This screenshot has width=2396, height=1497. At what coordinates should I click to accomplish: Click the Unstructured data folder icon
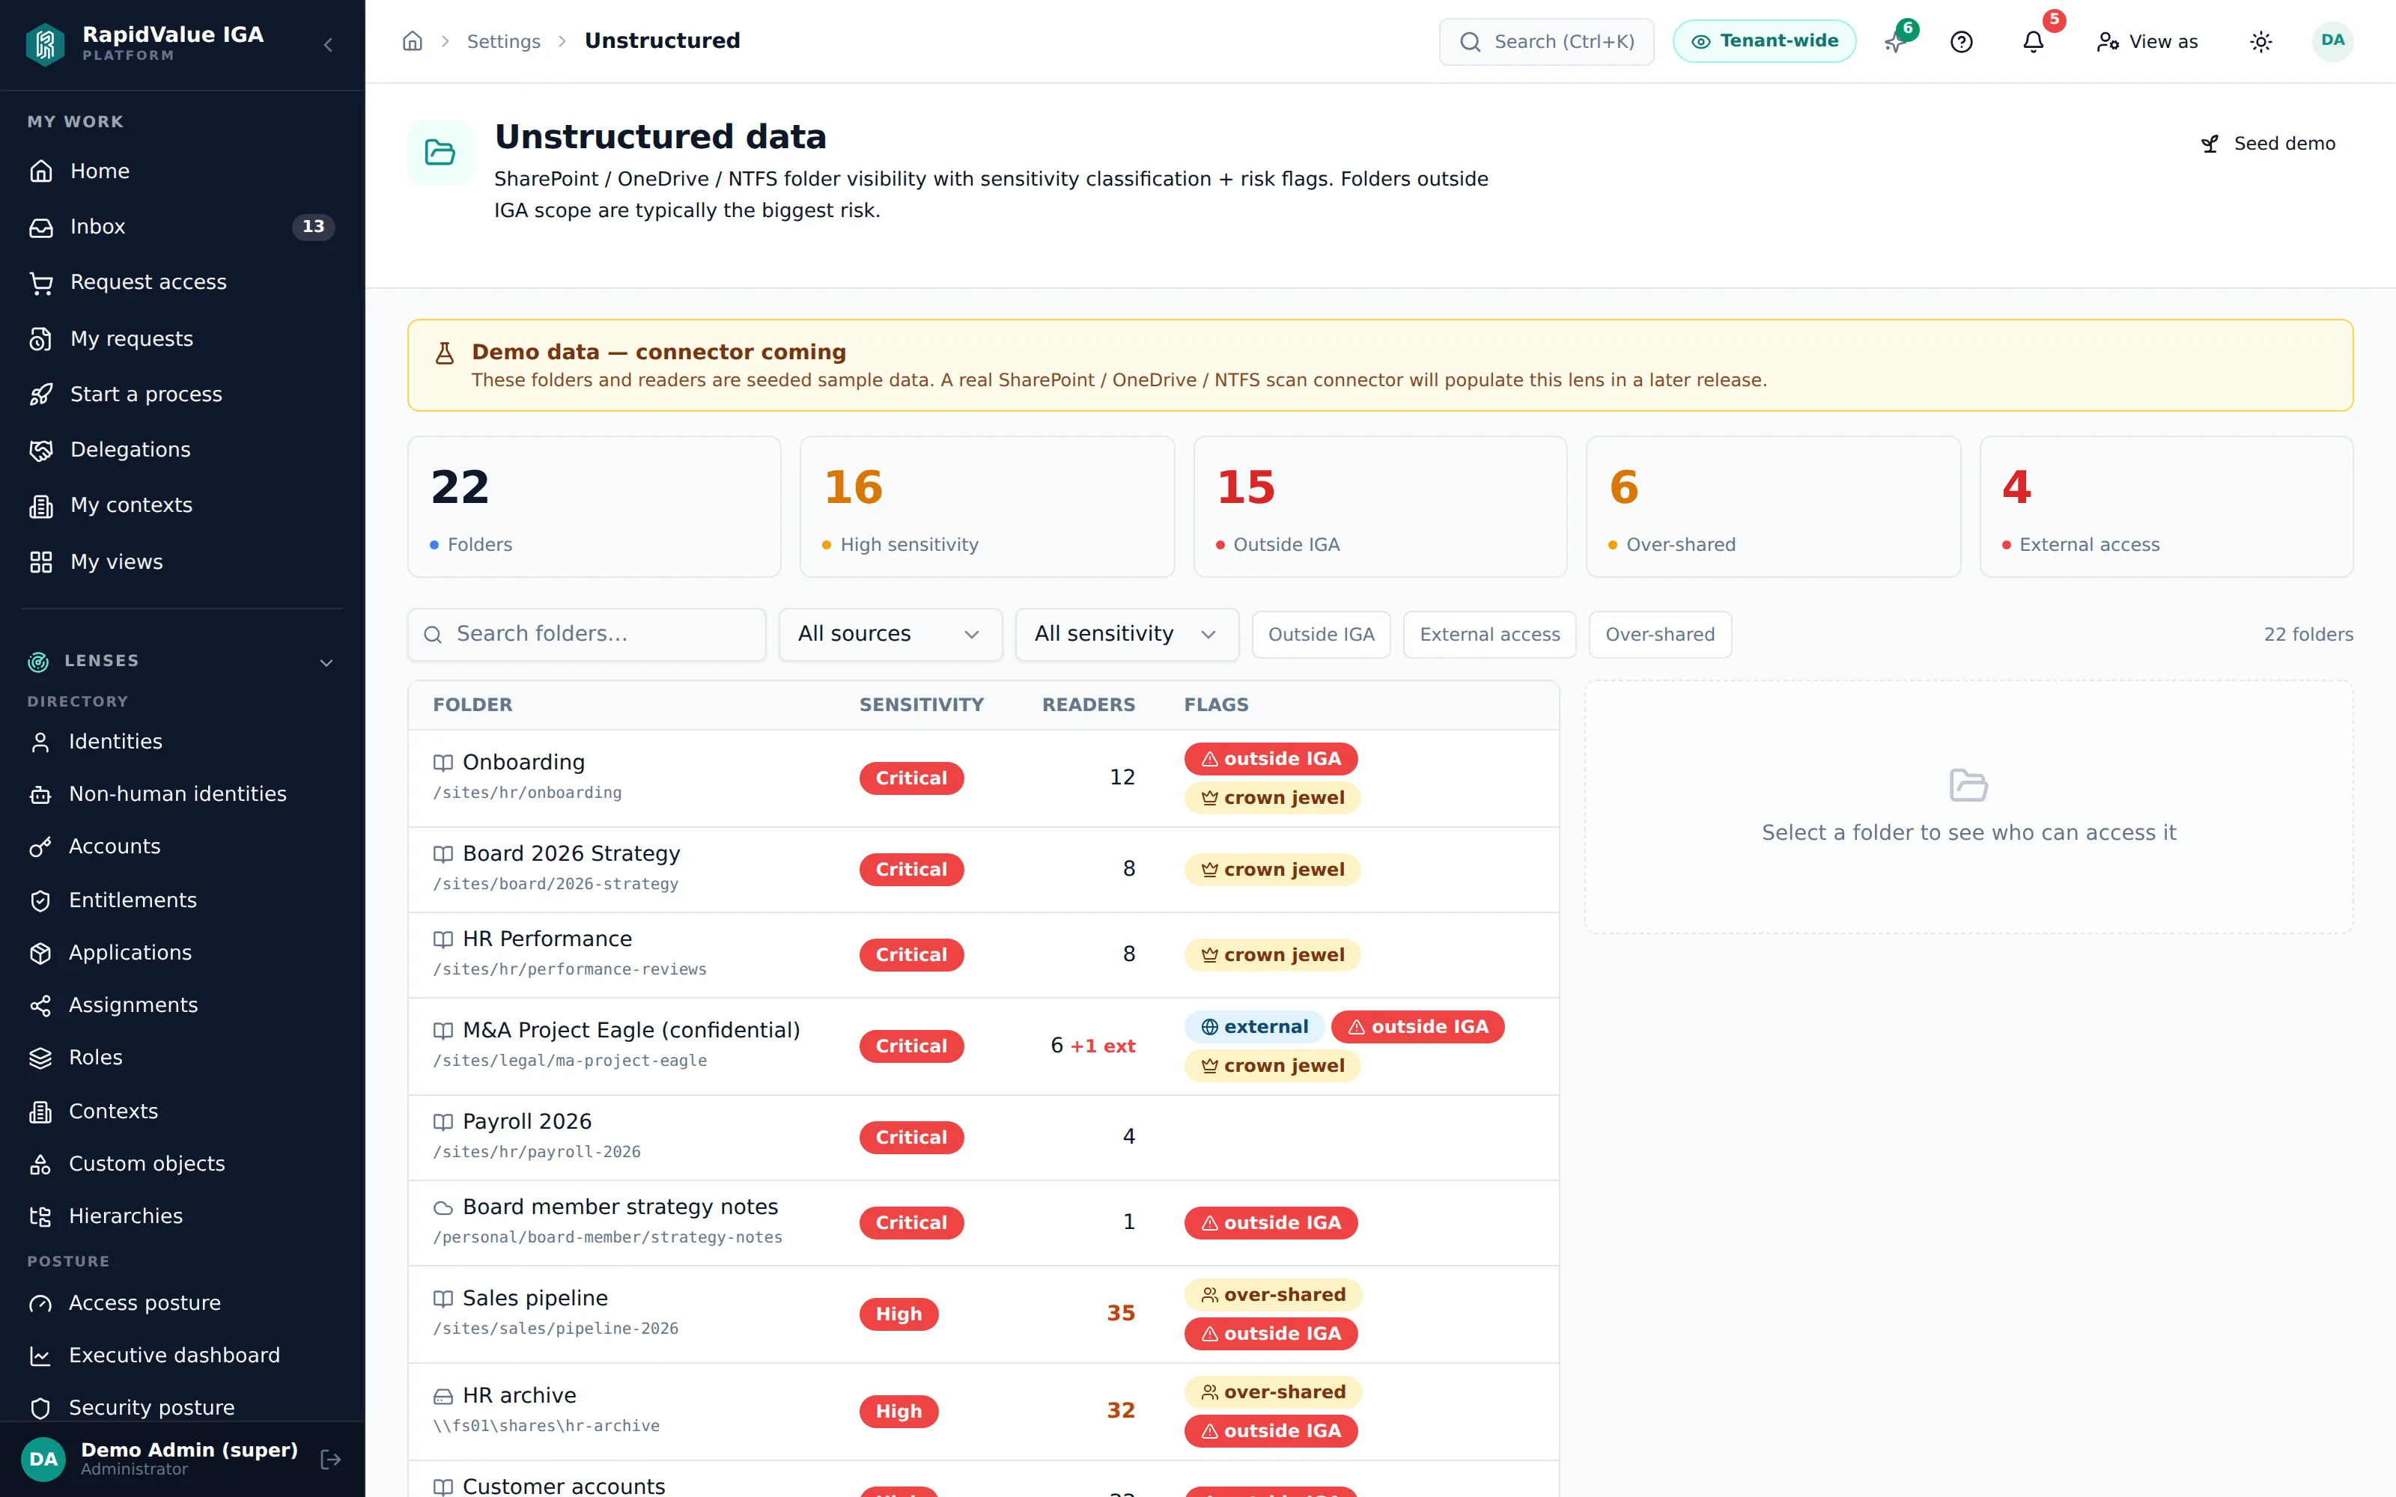pos(440,153)
